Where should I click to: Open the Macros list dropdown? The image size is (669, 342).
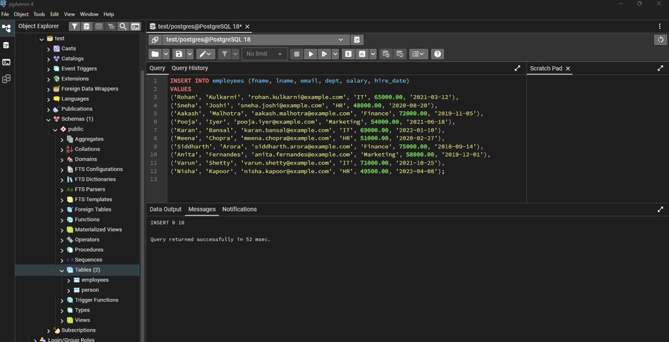tap(419, 54)
